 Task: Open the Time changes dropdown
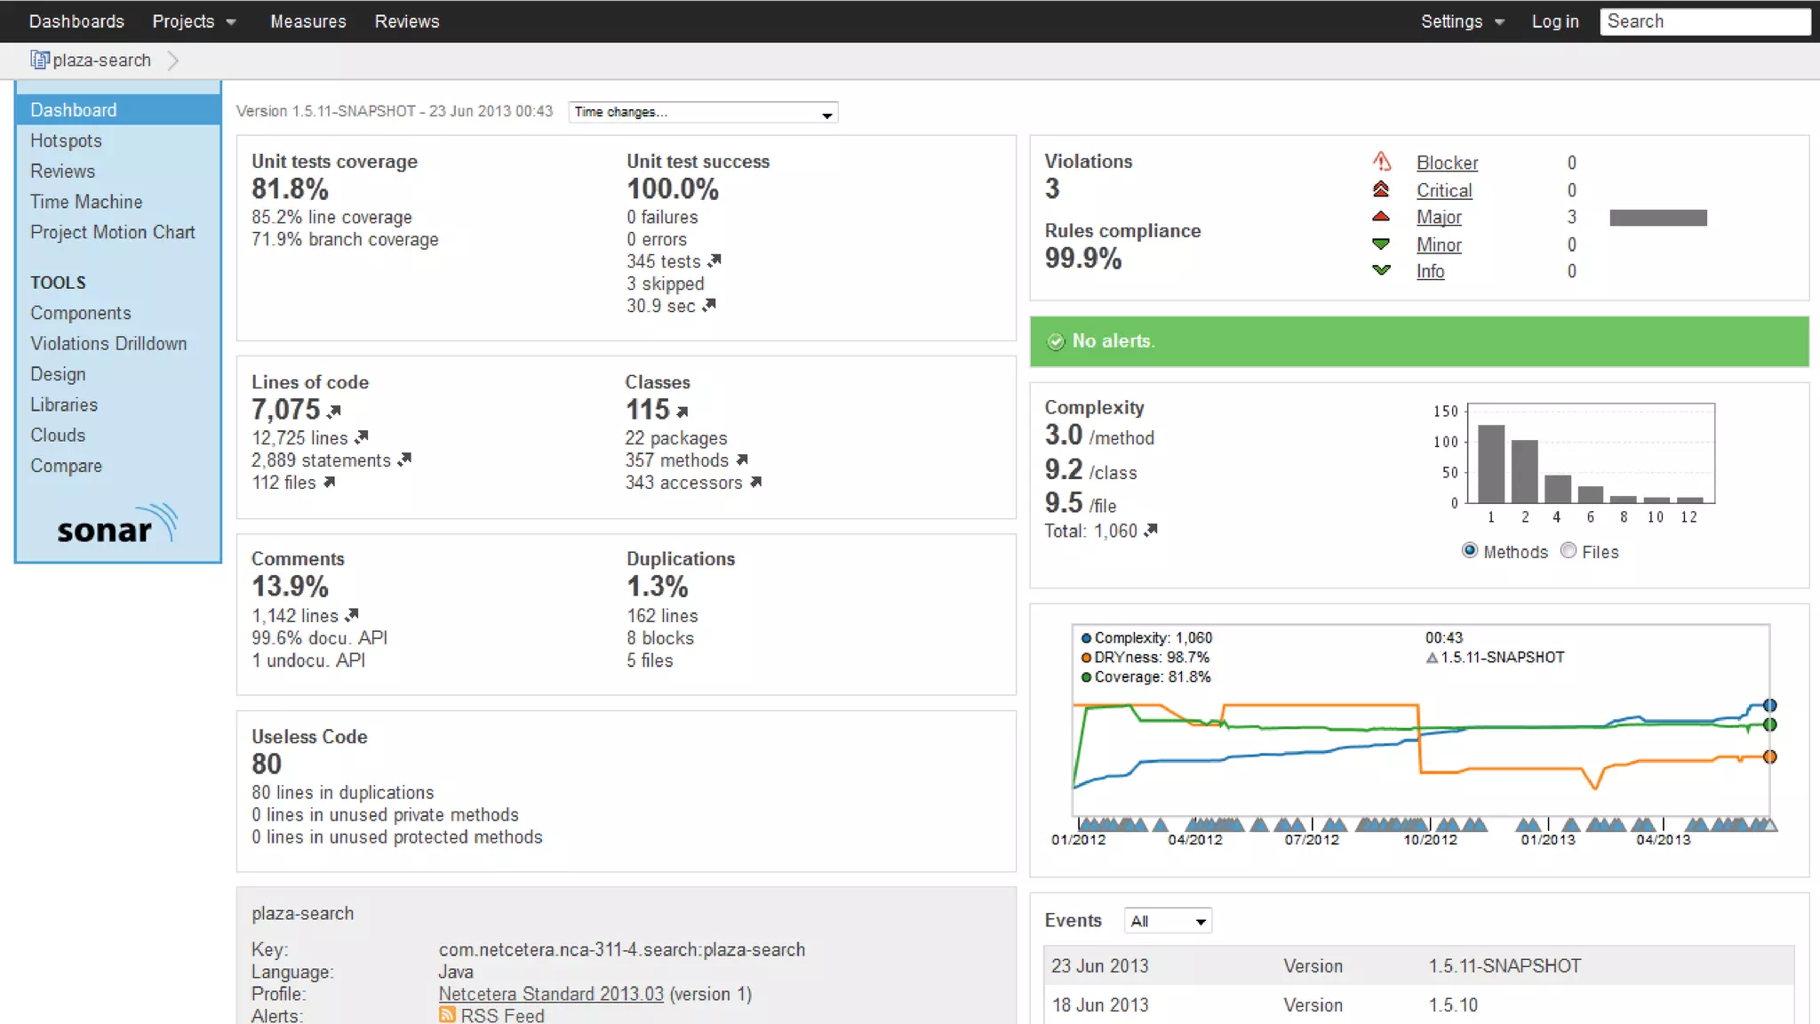coord(702,112)
